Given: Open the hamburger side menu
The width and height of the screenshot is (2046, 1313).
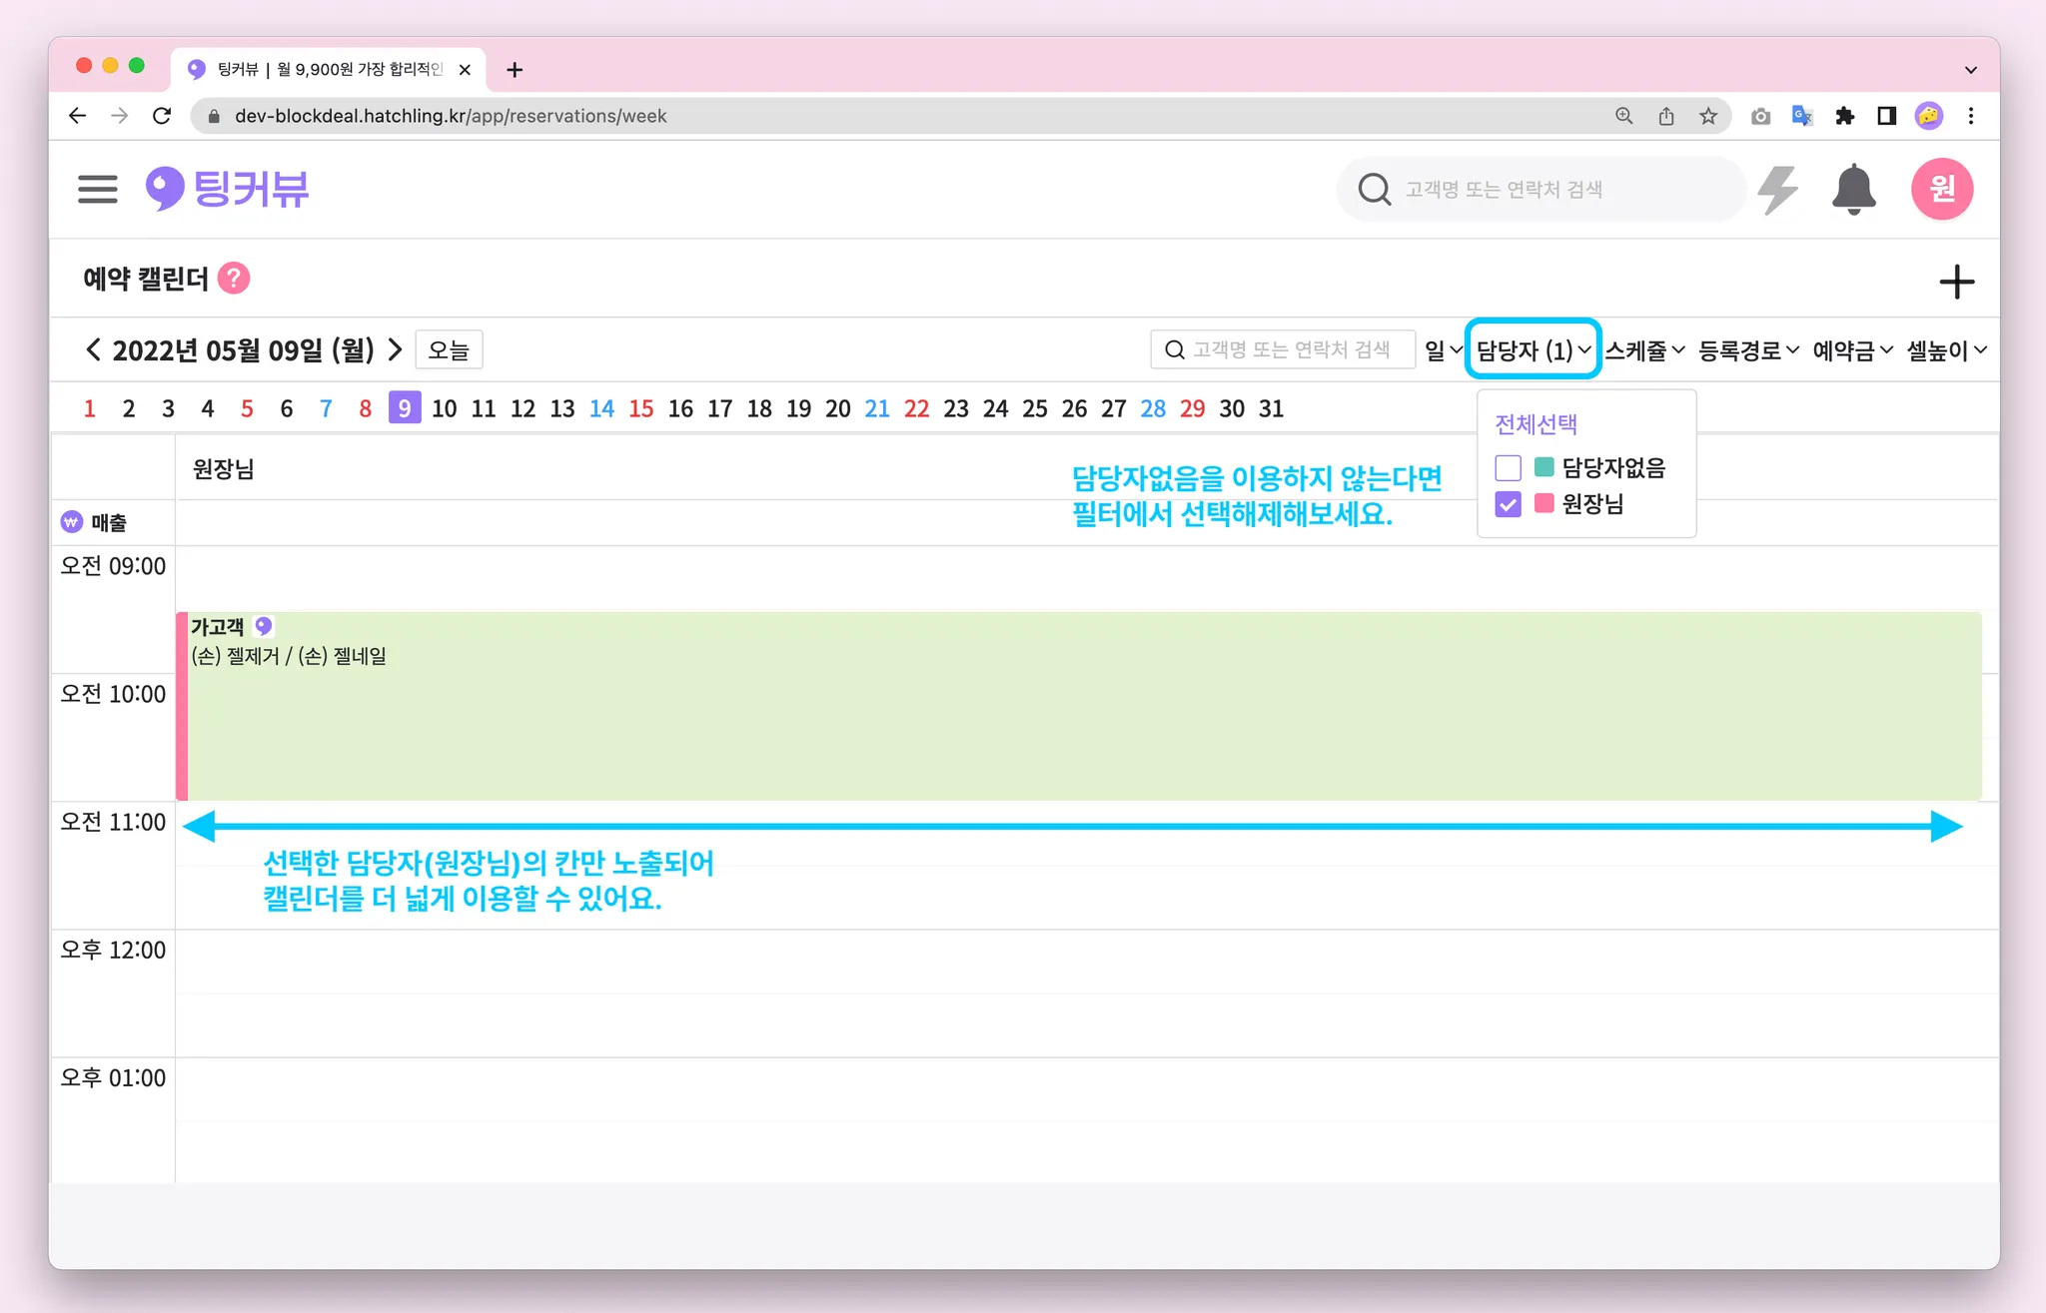Looking at the screenshot, I should pos(98,189).
